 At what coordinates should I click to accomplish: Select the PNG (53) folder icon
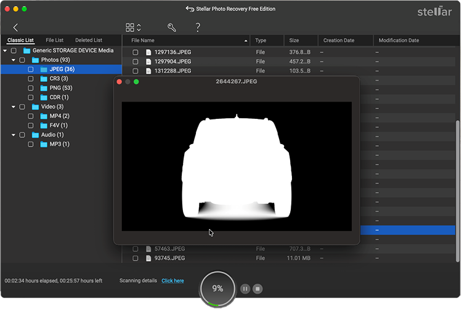click(x=44, y=88)
